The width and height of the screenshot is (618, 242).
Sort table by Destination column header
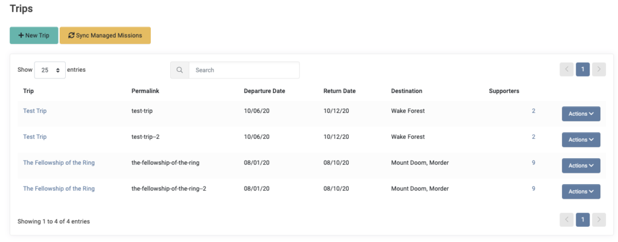coord(406,91)
